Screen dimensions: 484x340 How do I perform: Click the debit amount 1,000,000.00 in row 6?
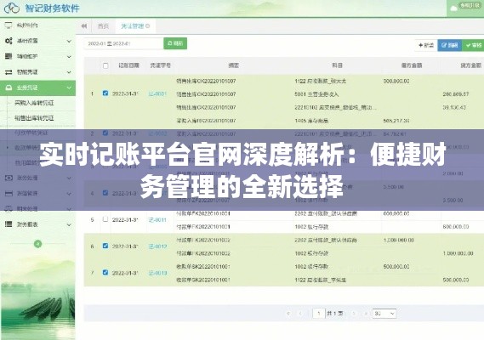pyautogui.click(x=398, y=240)
